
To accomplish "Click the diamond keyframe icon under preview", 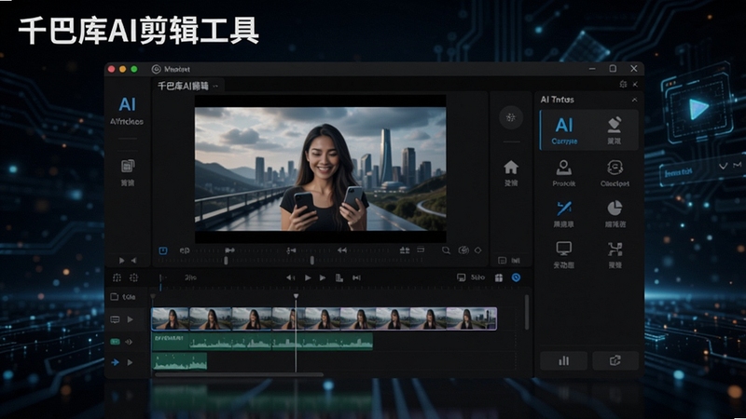I will click(x=478, y=250).
